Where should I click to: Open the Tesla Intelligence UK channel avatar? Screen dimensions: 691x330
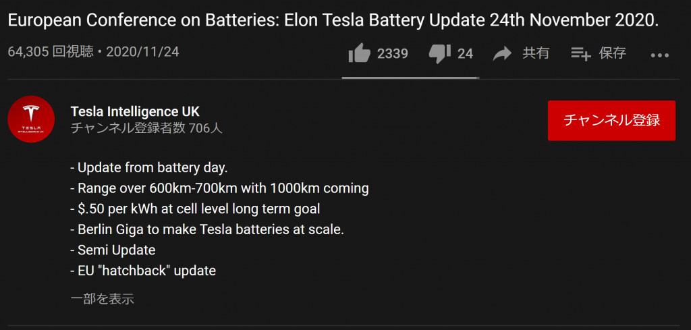click(31, 119)
